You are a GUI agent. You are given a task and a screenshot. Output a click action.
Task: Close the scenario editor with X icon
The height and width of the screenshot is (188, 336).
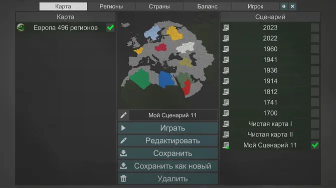[x=292, y=6]
